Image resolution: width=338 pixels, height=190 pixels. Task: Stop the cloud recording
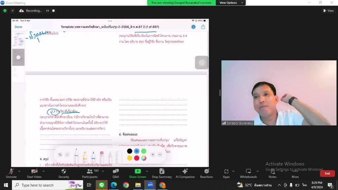point(53,11)
